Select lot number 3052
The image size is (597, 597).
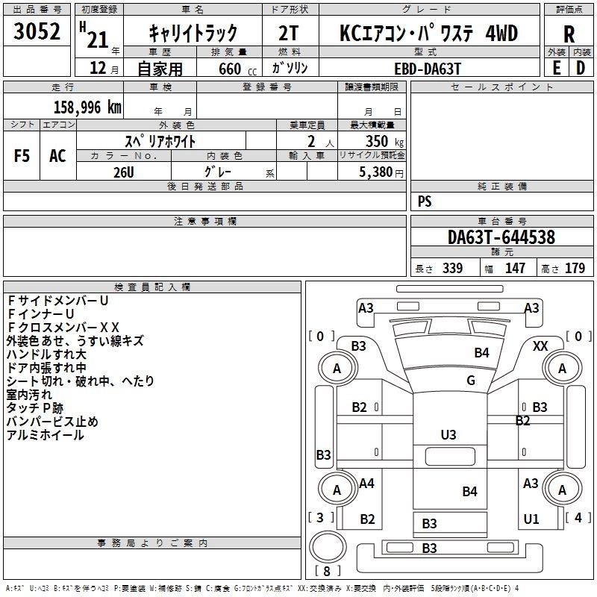(37, 33)
